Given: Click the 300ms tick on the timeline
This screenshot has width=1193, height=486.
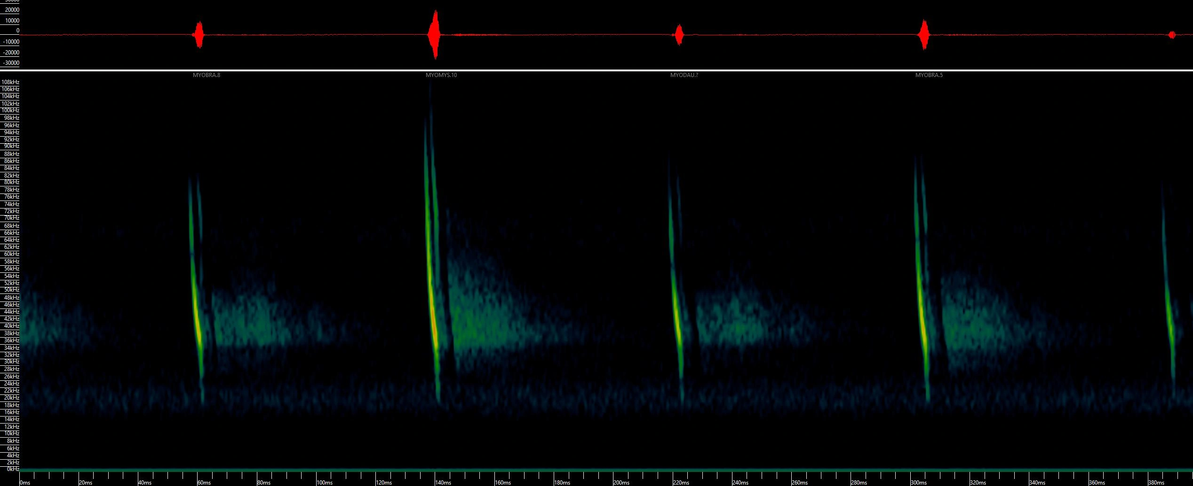Looking at the screenshot, I should pyautogui.click(x=918, y=482).
